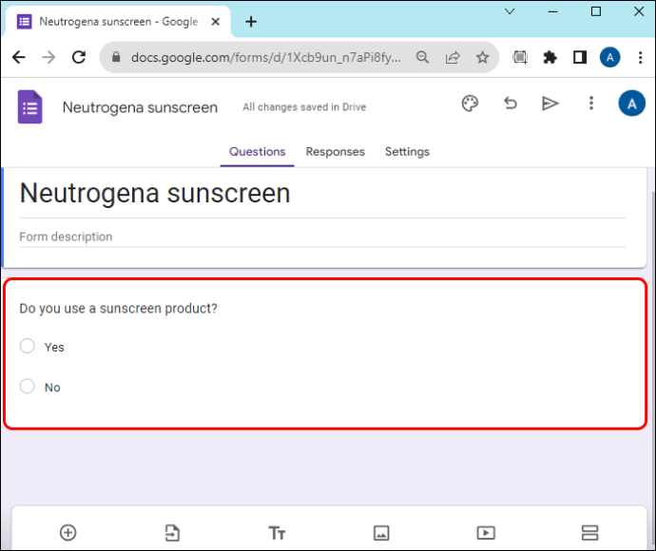
Task: View site information via lock icon
Action: point(116,57)
